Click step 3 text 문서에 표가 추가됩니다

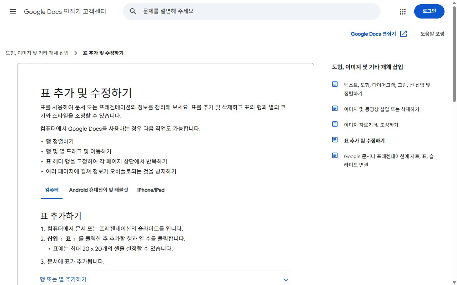[76, 261]
